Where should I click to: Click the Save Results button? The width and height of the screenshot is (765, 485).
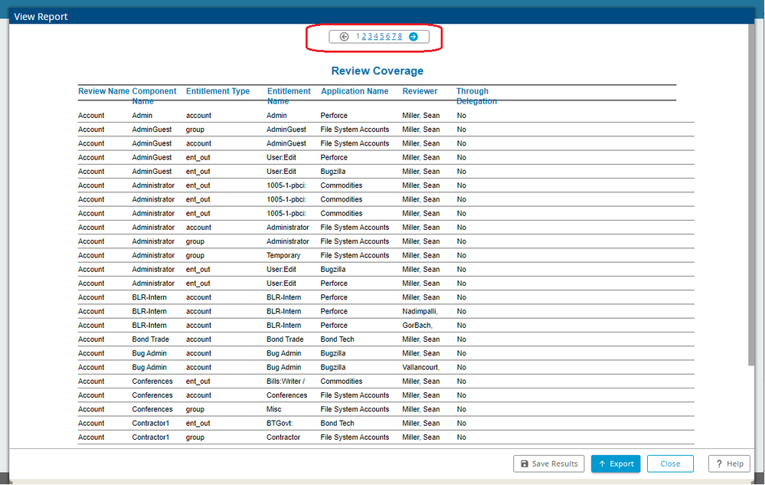point(548,464)
